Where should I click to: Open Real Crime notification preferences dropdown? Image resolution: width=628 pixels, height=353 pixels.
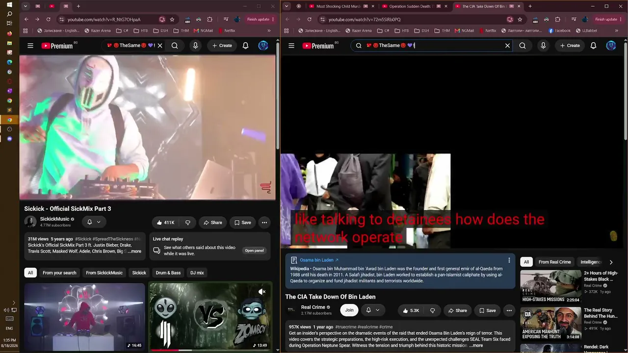pos(373,310)
